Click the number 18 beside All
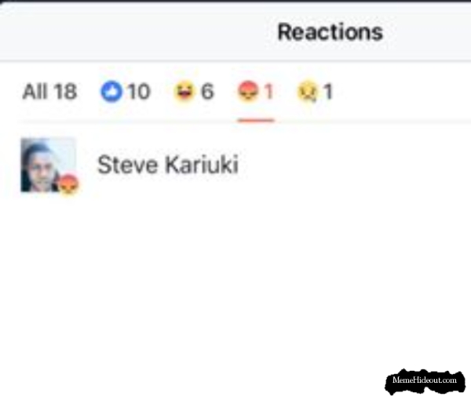Screen dimensions: 471x400 point(65,92)
